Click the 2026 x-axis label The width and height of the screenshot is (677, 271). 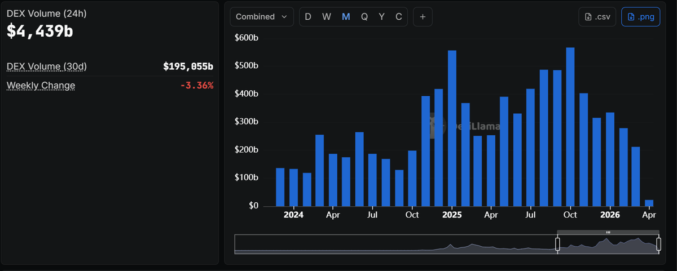610,215
